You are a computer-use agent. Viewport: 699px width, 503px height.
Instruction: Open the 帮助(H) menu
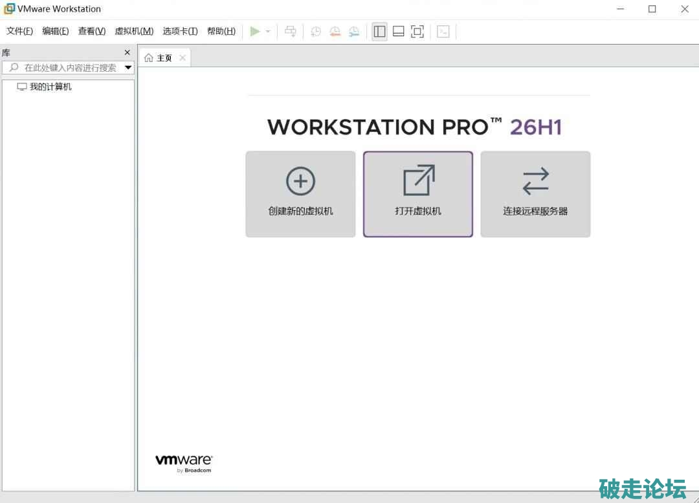click(x=221, y=31)
